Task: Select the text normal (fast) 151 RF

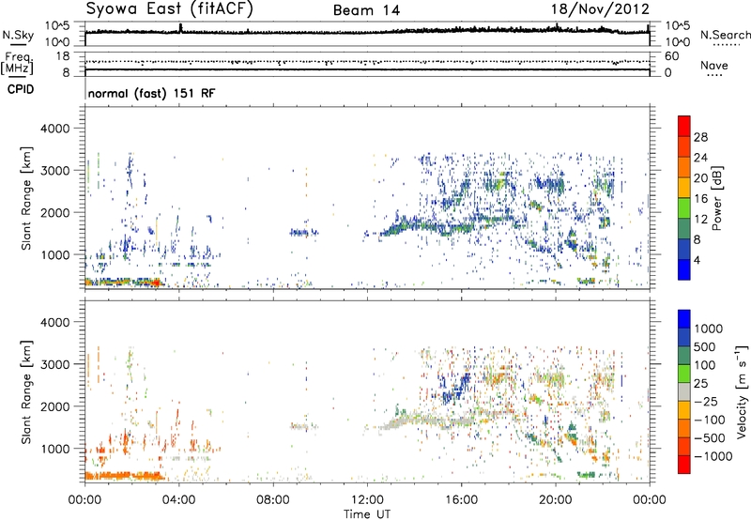Action: point(152,93)
